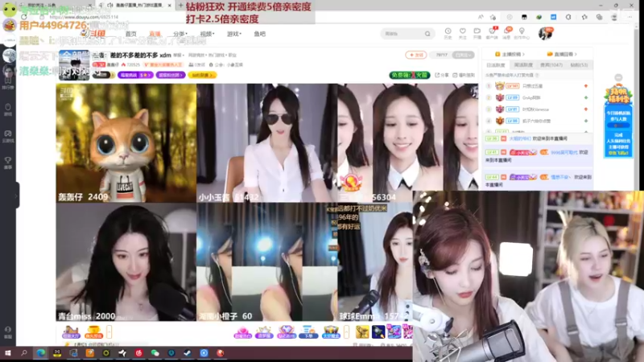
Task: Open Windows taskbar search
Action: pyautogui.click(x=24, y=353)
